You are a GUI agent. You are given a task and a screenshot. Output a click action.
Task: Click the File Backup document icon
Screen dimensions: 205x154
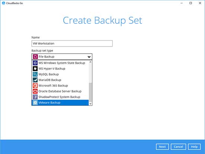(35, 57)
